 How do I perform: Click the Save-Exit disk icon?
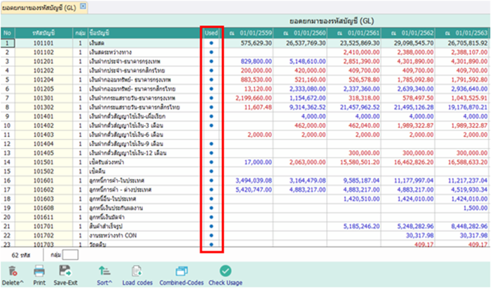coord(65,271)
